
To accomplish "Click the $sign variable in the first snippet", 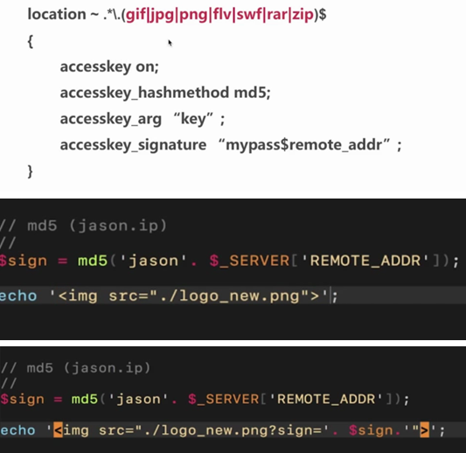I will click(x=24, y=261).
